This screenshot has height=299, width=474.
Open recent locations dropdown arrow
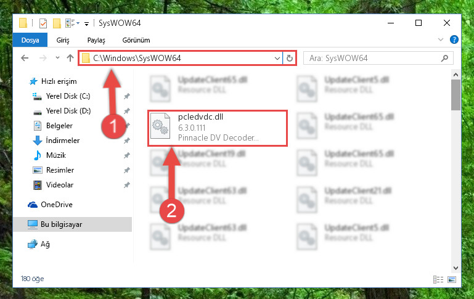tap(57, 58)
